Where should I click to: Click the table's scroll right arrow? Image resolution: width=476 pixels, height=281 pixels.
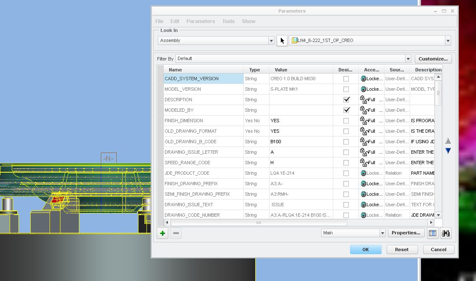(x=431, y=222)
